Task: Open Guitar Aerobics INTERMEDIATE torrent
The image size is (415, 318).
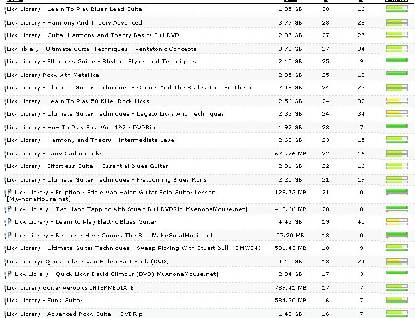Action: [70, 288]
